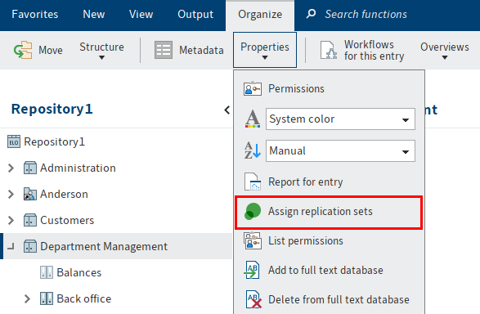Choose Permissions from the menu
Screen dimensions: 480x314
point(296,89)
